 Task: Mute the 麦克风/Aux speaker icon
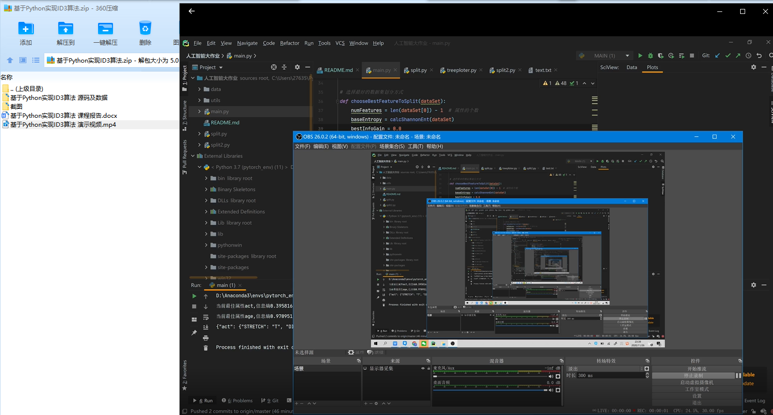tap(551, 376)
